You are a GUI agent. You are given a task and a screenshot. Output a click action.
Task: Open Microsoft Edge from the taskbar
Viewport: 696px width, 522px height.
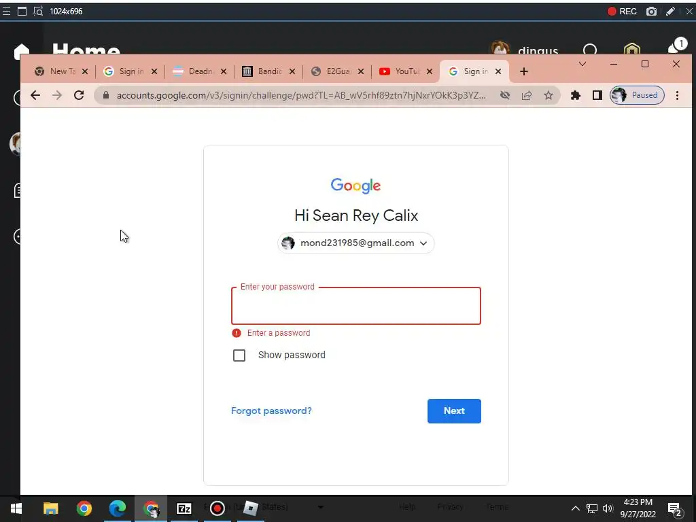[x=117, y=508]
